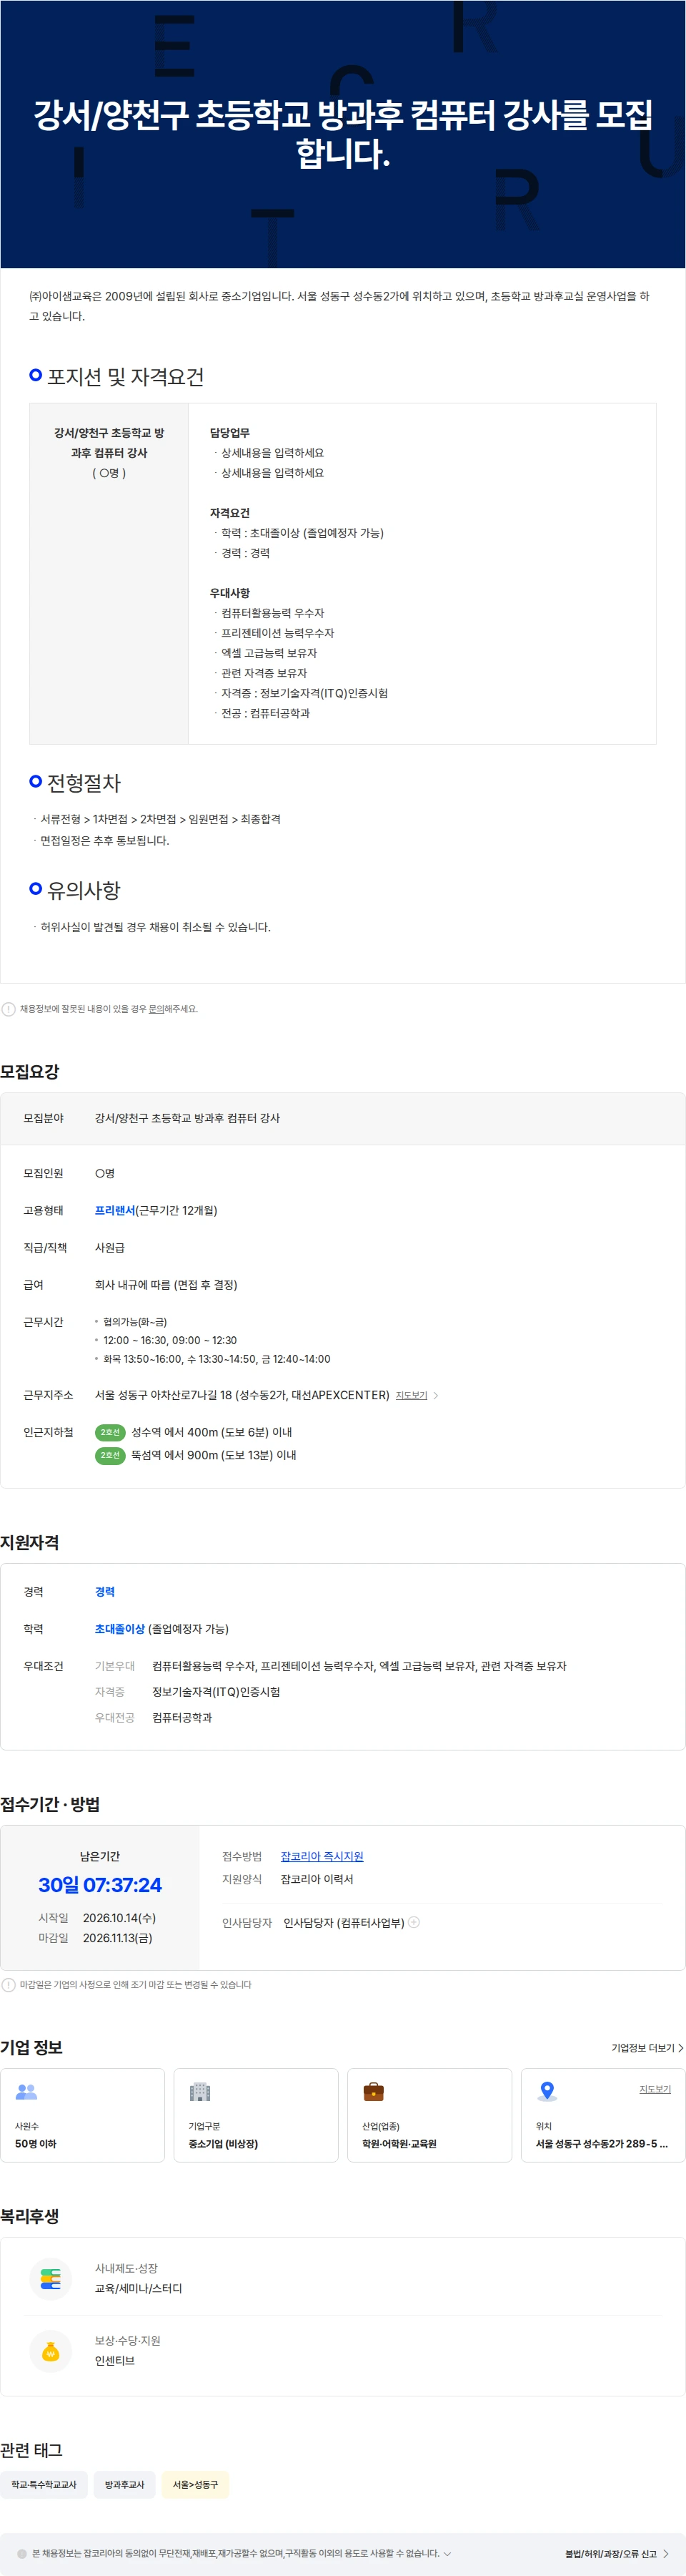
Task: Click the info icon beside 마감일 notice
Action: 8,1984
